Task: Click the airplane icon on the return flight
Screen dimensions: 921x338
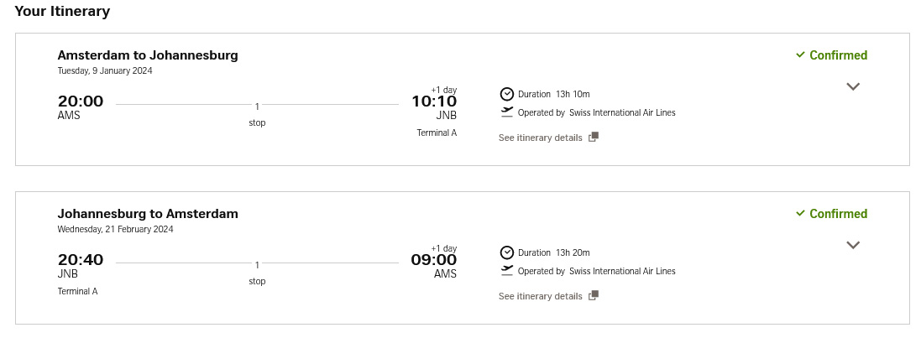Action: pyautogui.click(x=507, y=271)
